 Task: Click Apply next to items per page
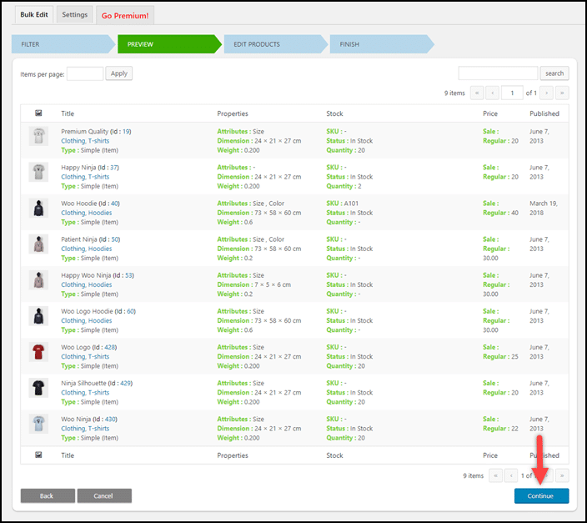(x=119, y=73)
